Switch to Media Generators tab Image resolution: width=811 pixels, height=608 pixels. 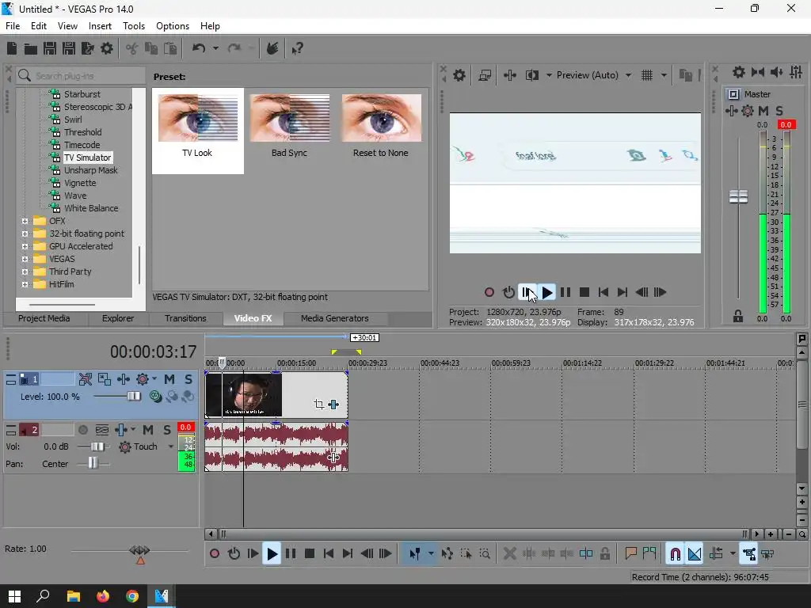click(335, 318)
